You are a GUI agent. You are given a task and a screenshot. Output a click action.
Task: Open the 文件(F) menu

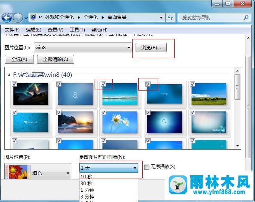(x=12, y=30)
